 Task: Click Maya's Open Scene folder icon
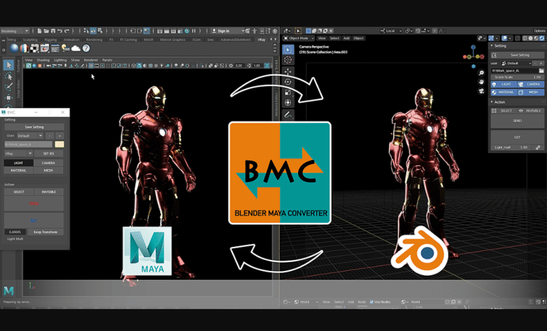pyautogui.click(x=46, y=31)
